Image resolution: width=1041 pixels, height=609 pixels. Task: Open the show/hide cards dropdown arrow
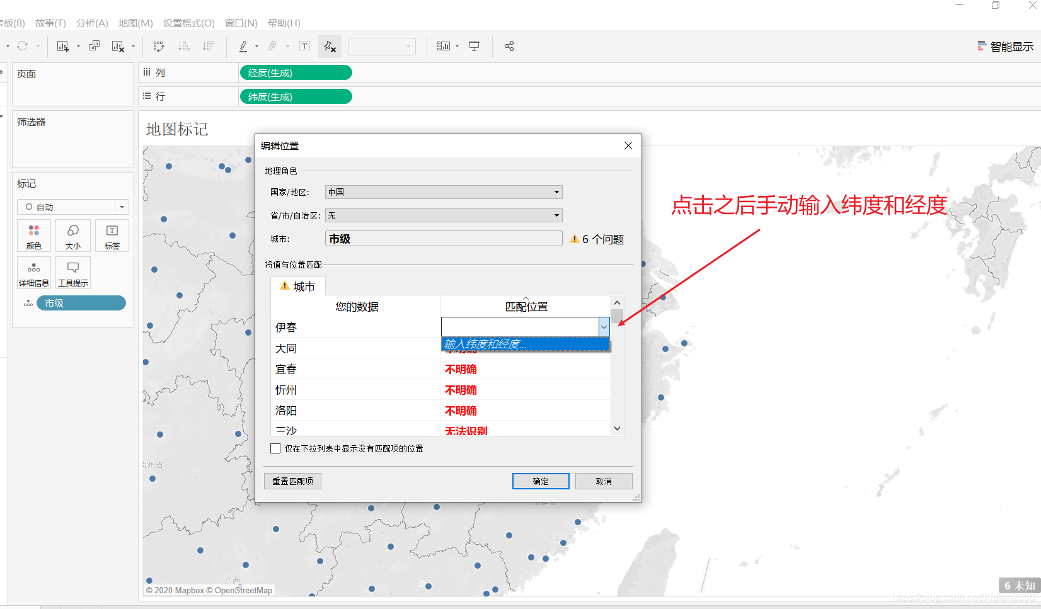point(457,46)
